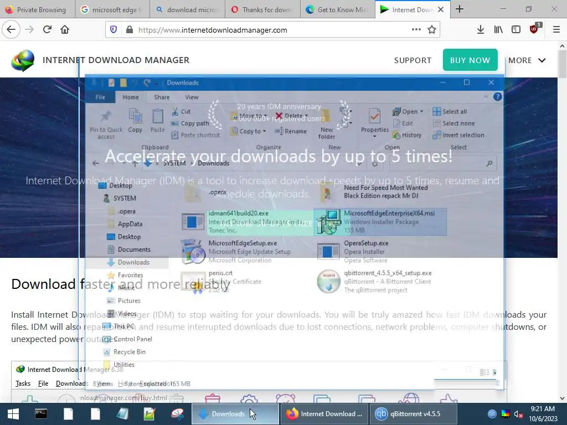Open Explorer help question mark icon
This screenshot has height=425, width=567.
pyautogui.click(x=498, y=97)
